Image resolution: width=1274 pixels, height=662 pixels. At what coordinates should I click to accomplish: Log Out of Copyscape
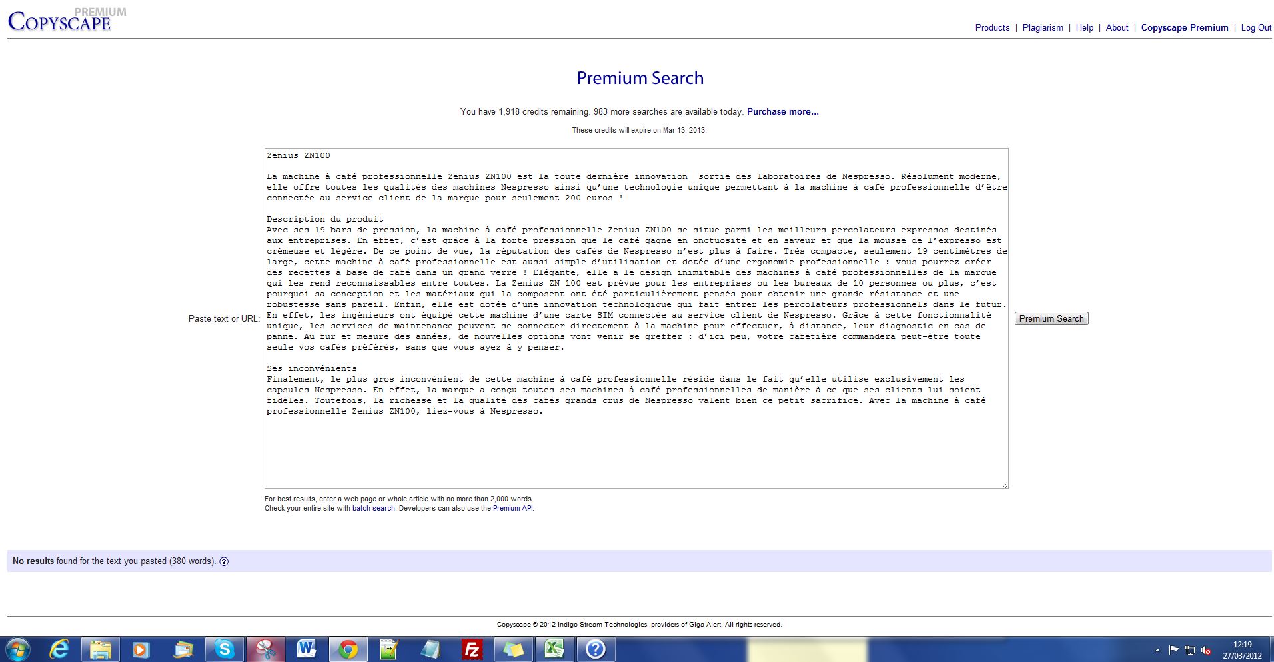coord(1256,28)
